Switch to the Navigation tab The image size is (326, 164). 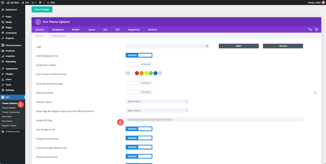58,29
